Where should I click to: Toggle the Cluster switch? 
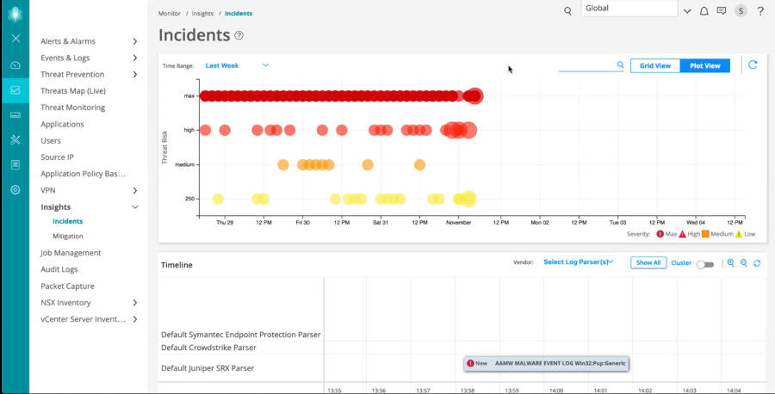(x=705, y=264)
